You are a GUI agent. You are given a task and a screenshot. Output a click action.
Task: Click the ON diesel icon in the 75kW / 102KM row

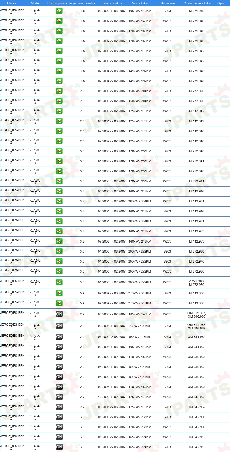59,326
